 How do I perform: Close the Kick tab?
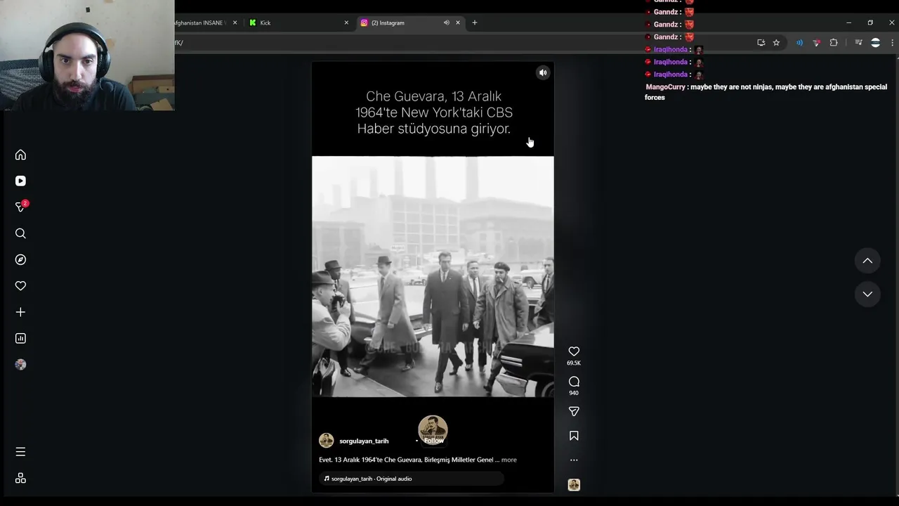346,22
